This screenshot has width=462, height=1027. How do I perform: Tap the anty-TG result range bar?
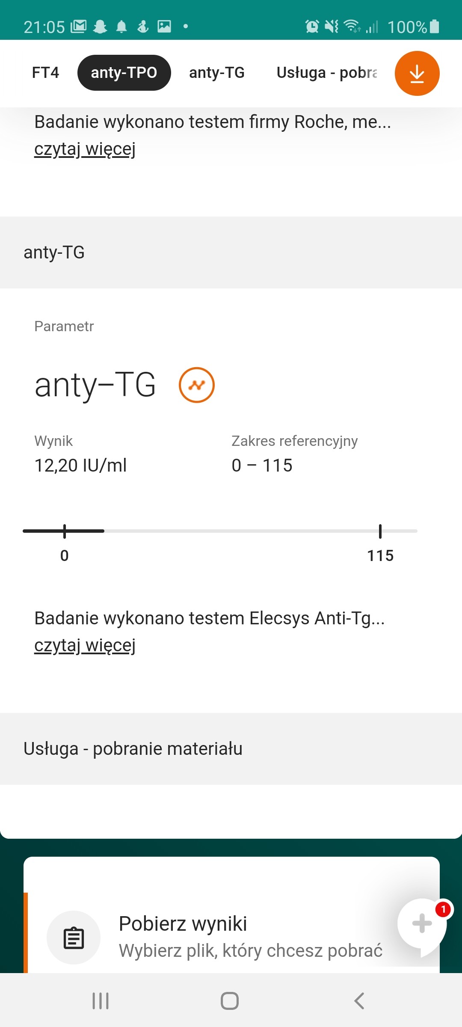(x=220, y=531)
